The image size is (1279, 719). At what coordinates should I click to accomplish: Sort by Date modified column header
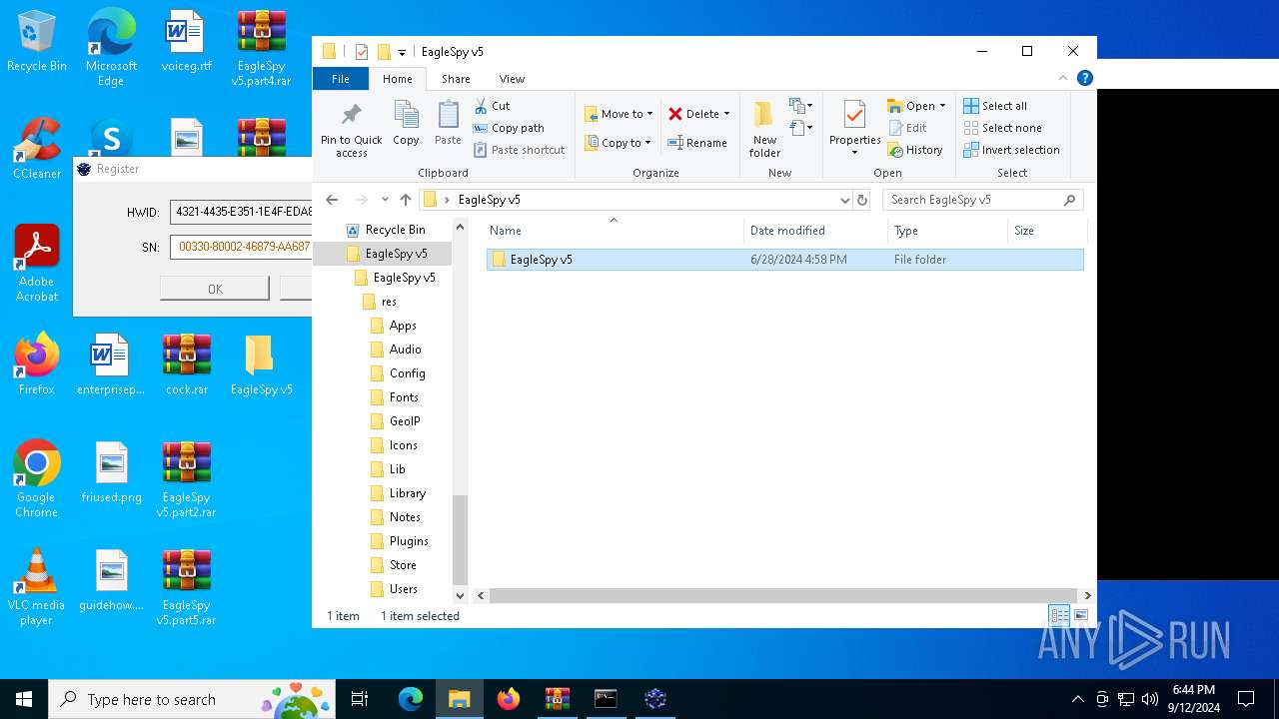tap(815, 231)
